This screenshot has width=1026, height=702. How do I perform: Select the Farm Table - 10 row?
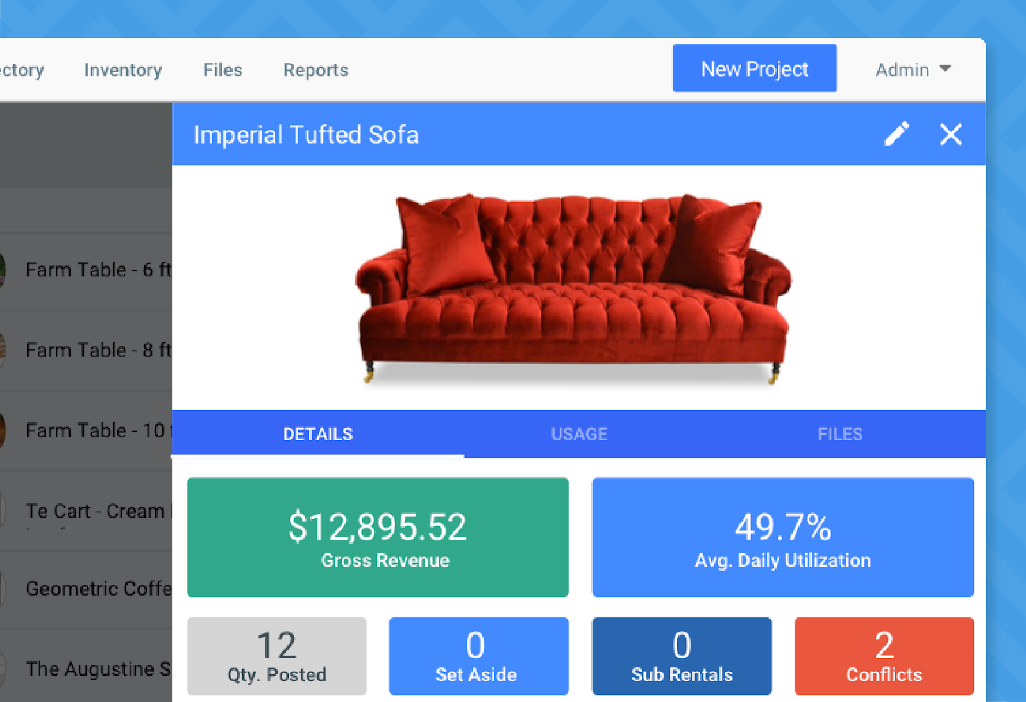(86, 431)
